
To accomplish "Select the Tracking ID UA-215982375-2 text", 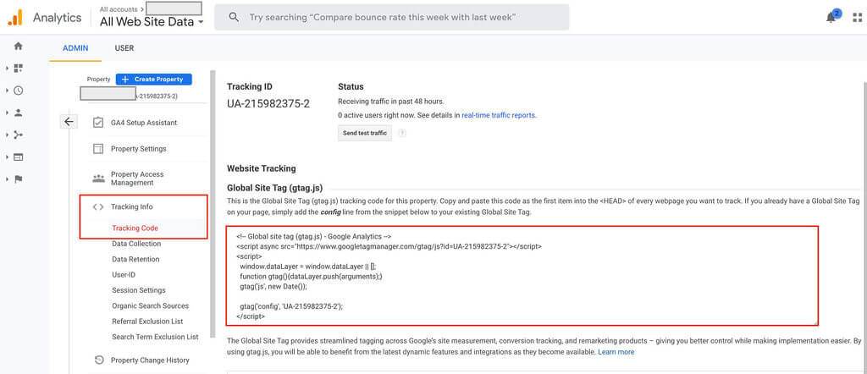I will (268, 103).
